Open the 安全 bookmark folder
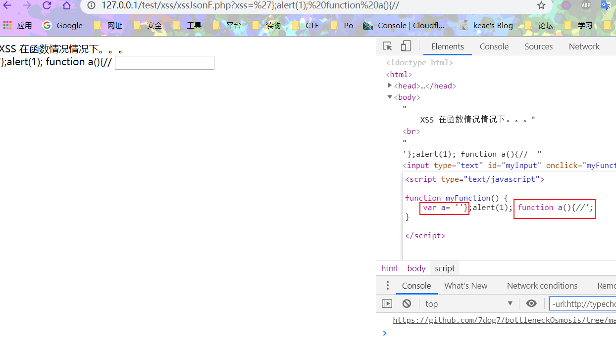 coord(148,25)
